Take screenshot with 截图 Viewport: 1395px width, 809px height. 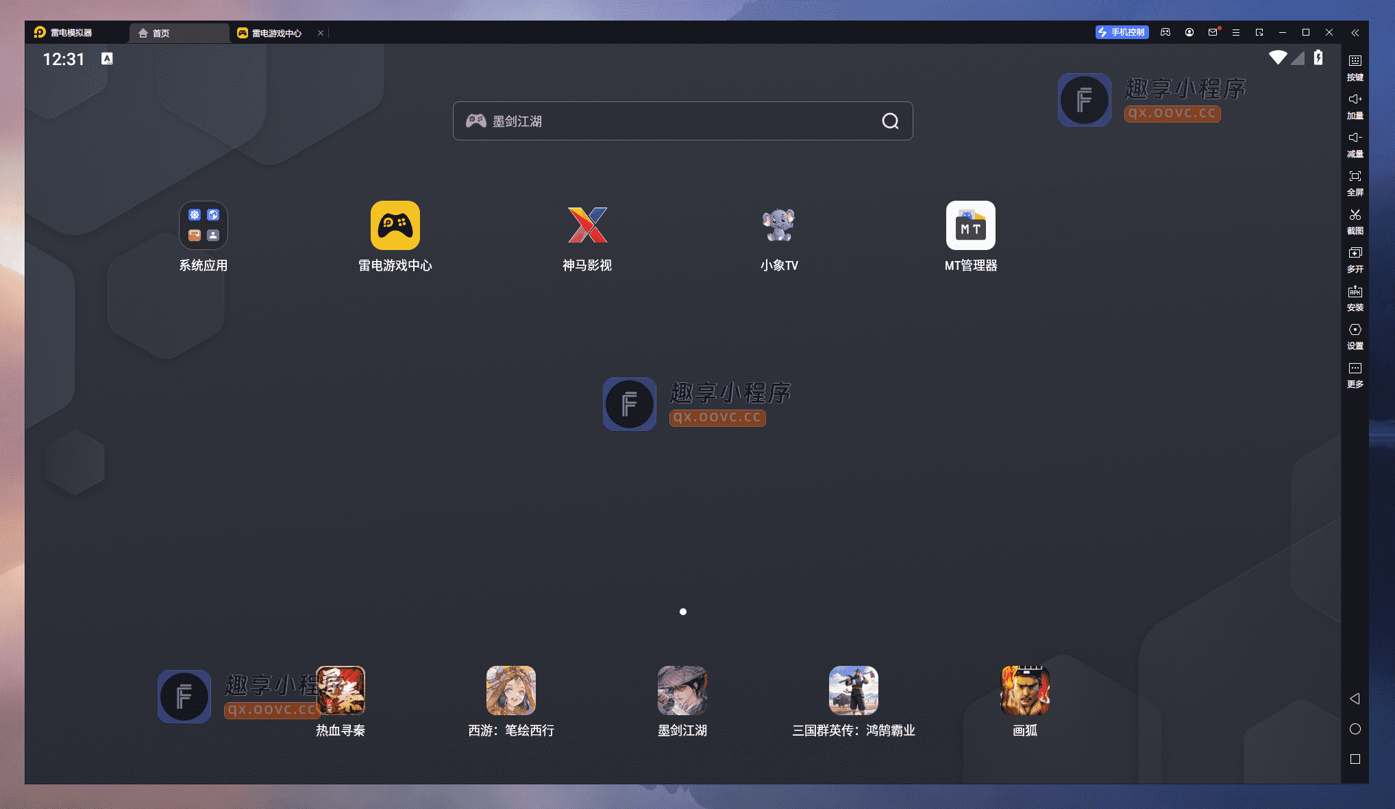click(x=1355, y=221)
